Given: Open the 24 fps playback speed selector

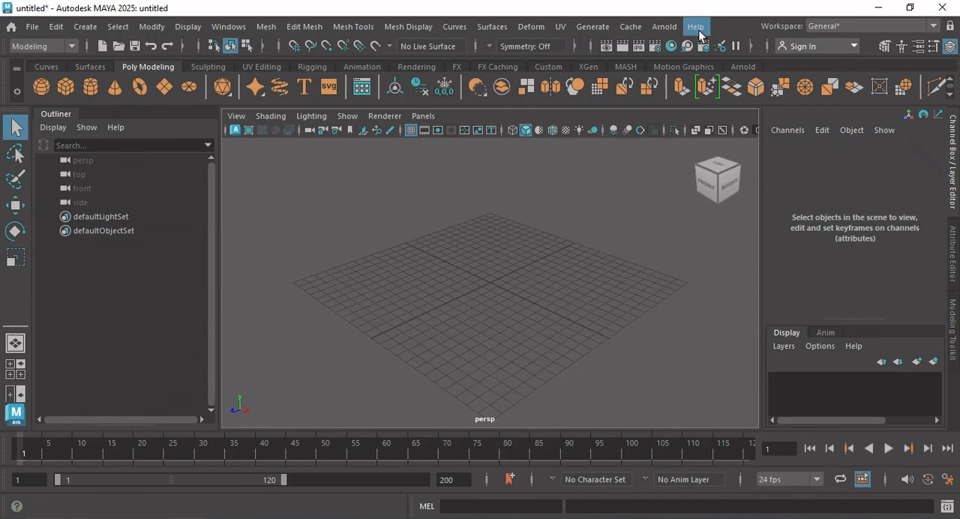Looking at the screenshot, I should click(787, 479).
